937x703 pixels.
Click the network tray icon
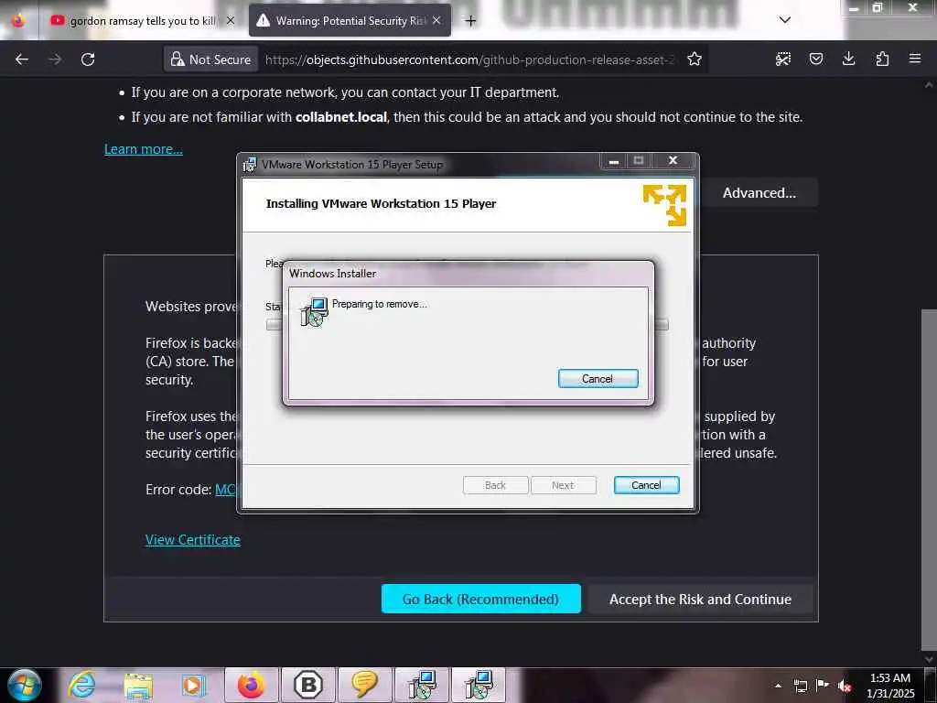800,686
